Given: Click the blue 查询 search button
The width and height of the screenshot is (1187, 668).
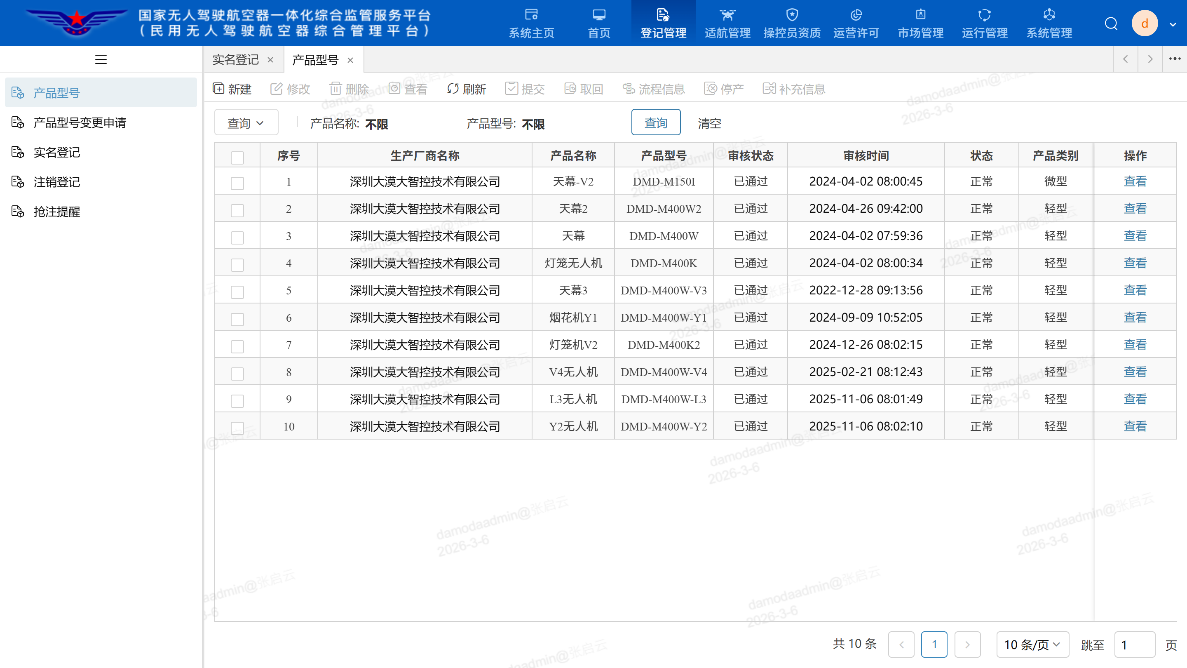Looking at the screenshot, I should (655, 122).
